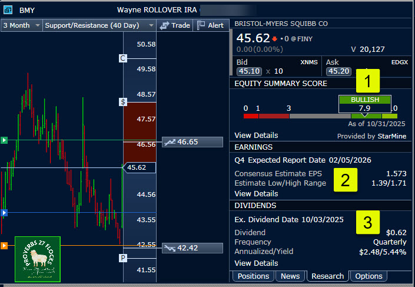Click the Trade arrows icon
The width and height of the screenshot is (415, 287).
coord(165,25)
